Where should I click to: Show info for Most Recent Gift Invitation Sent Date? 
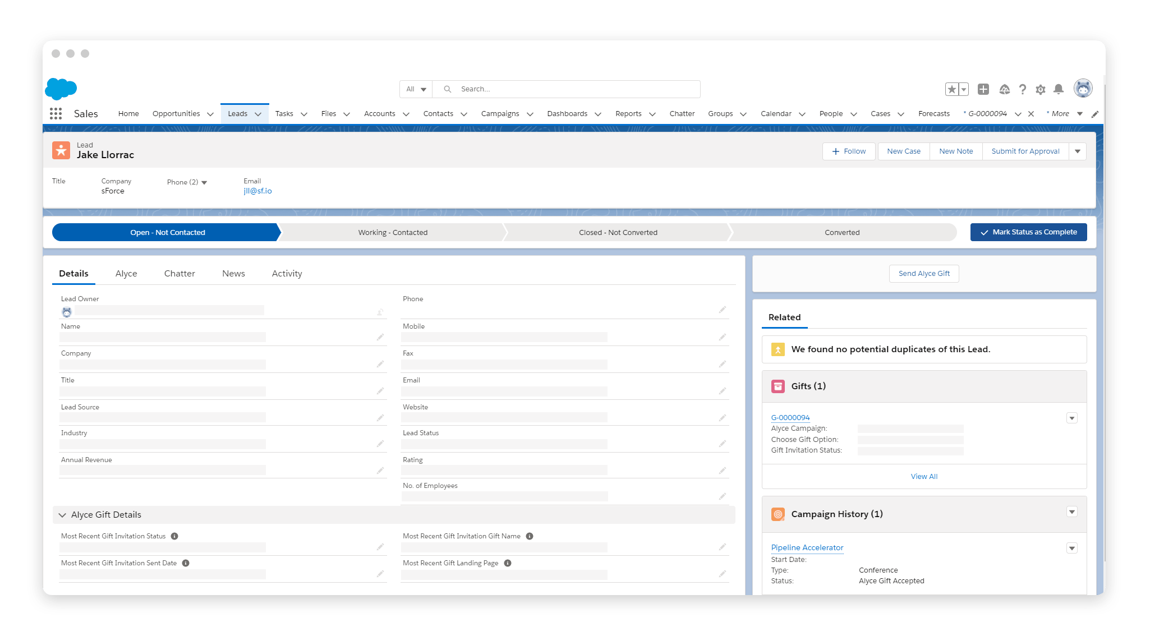pos(186,563)
